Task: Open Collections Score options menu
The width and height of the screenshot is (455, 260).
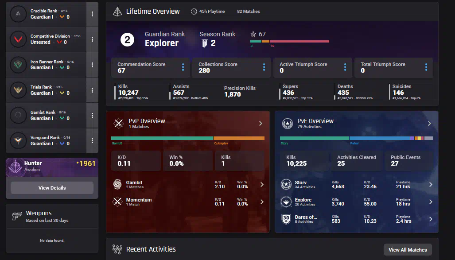Action: pyautogui.click(x=264, y=67)
